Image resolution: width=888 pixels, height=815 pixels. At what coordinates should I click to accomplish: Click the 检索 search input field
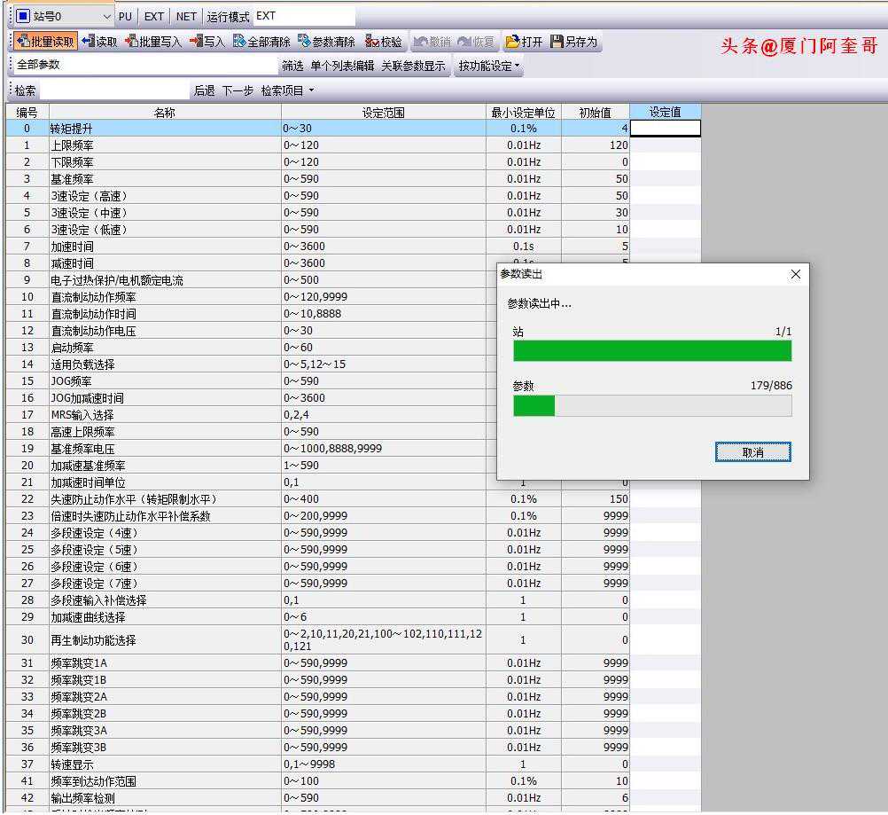tap(115, 90)
